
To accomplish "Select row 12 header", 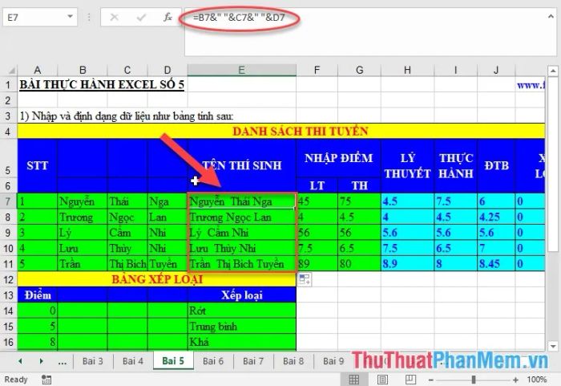I will click(x=8, y=279).
